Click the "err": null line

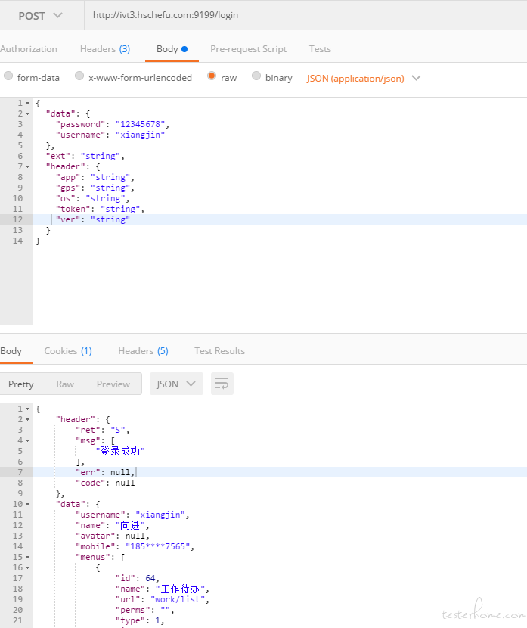(x=105, y=473)
